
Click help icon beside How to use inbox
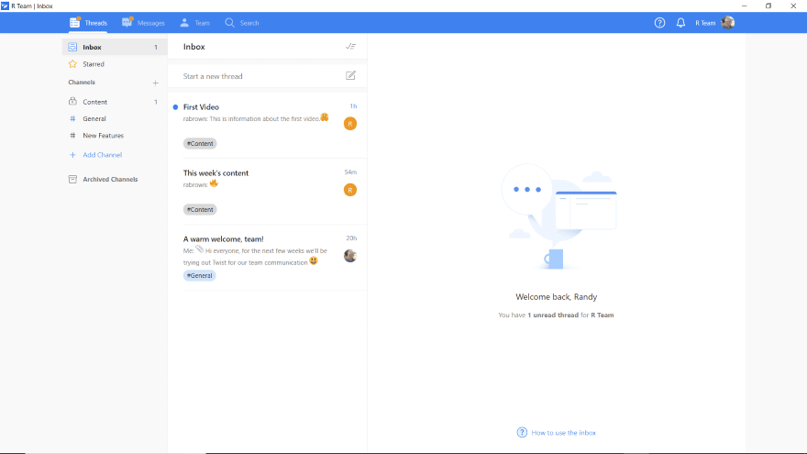click(522, 432)
